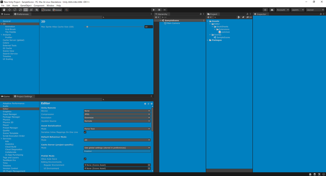Open the Compression JPEG dropdown
Image resolution: width=326 pixels, height=176 pixels.
tap(117, 114)
